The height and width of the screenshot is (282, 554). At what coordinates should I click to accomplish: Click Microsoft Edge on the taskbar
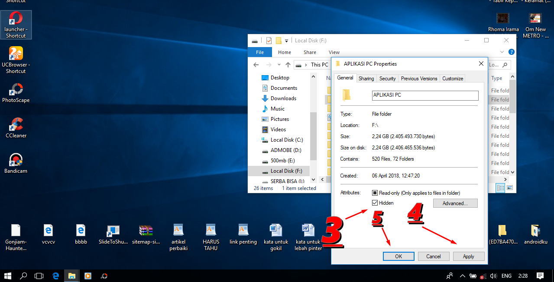point(55,276)
